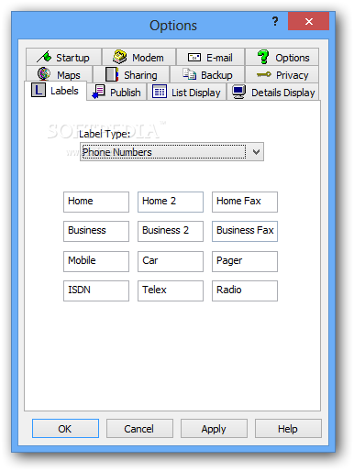Click the Business Fax label field
The height and width of the screenshot is (471, 354).
click(245, 231)
